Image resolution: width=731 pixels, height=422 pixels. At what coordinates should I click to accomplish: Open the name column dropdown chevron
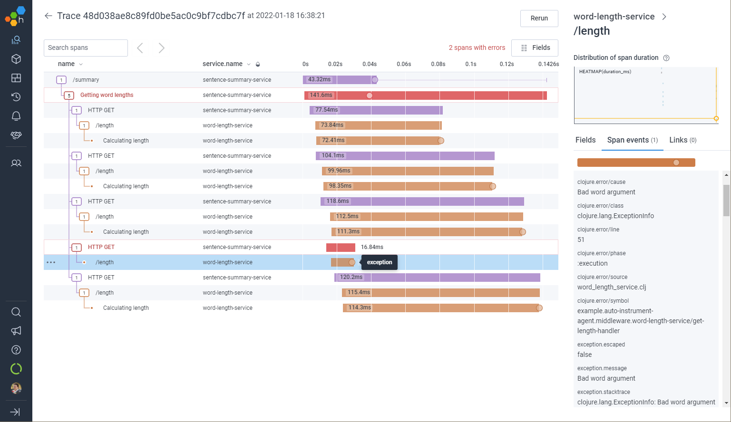pos(81,64)
